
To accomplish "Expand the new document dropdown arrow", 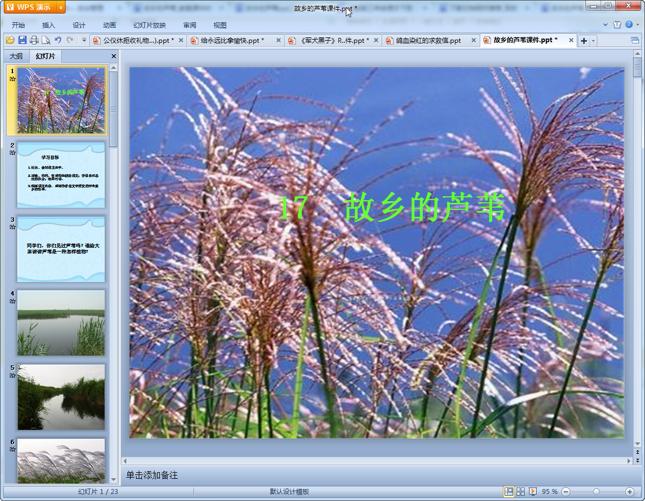I will tap(593, 41).
